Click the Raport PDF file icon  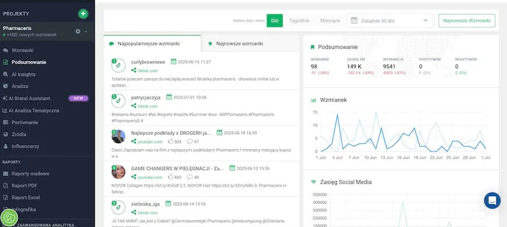coord(5,186)
